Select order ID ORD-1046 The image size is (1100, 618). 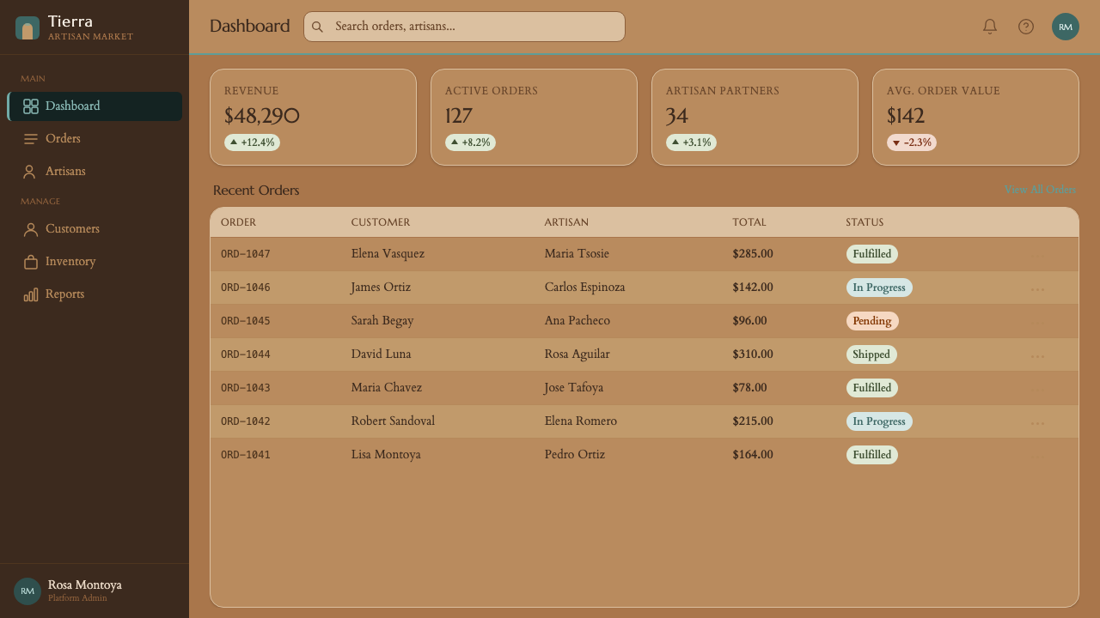(x=246, y=288)
